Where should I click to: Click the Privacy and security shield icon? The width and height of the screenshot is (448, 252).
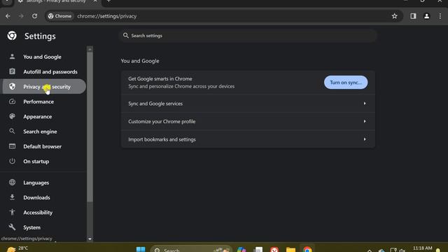tap(12, 86)
